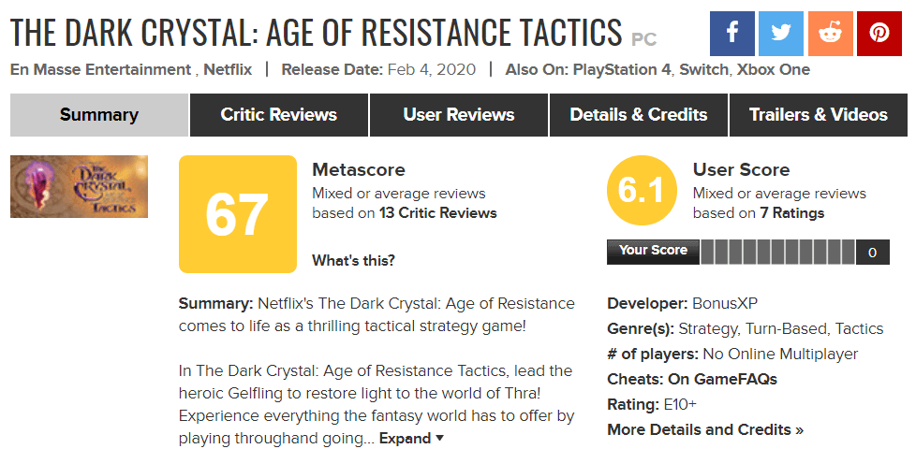Screen dimensions: 916x449
Task: Open More Details and Credits link
Action: 704,430
